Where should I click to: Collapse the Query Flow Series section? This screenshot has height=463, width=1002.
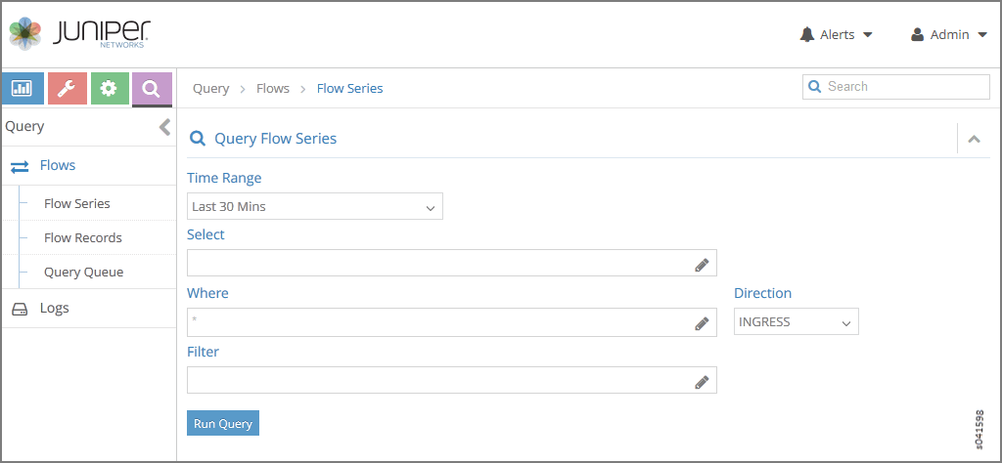point(974,139)
